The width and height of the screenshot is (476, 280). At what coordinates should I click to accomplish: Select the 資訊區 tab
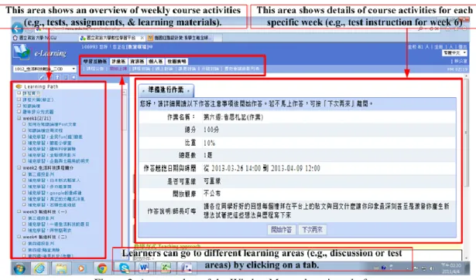[137, 62]
